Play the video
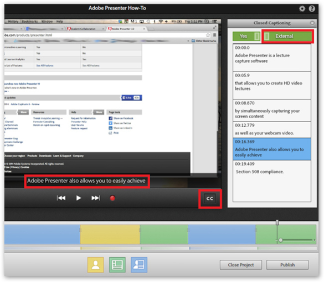 click(x=78, y=198)
